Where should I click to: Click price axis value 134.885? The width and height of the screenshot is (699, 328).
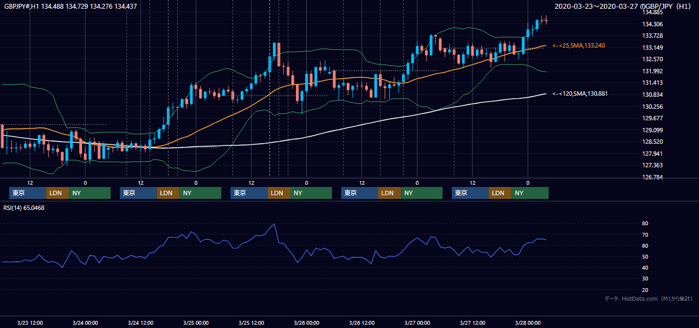[x=653, y=12]
